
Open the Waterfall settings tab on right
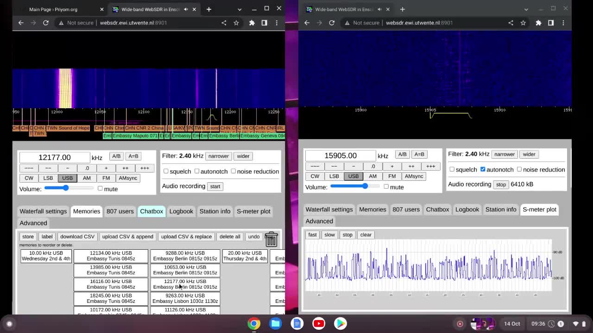(329, 209)
